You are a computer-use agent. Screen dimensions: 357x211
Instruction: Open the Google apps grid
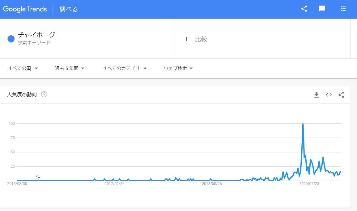coord(343,9)
